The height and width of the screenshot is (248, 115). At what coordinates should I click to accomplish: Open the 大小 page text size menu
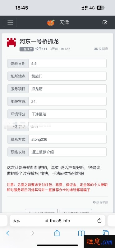tap(16, 221)
